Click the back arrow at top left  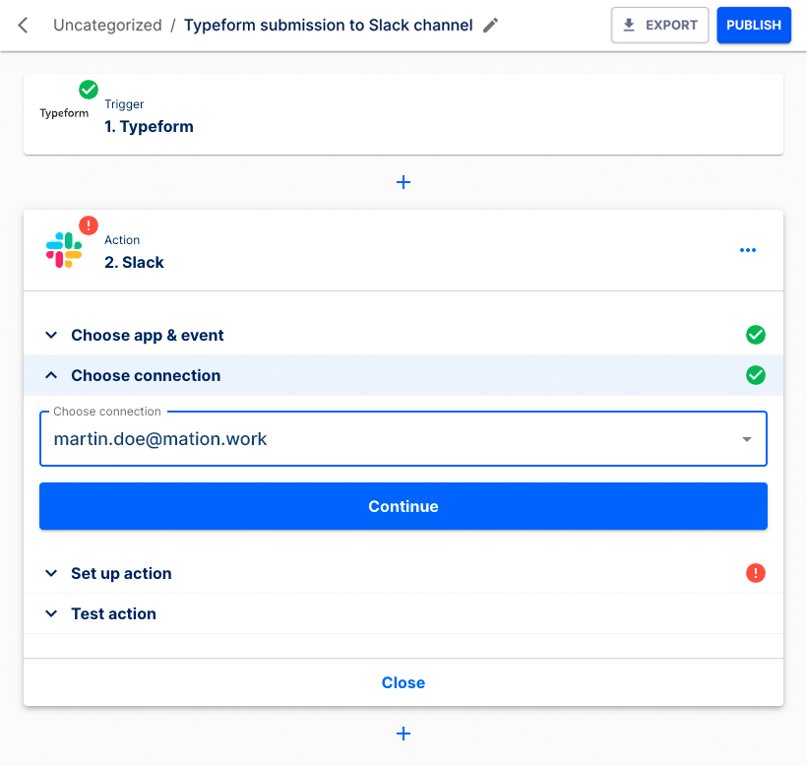point(22,25)
